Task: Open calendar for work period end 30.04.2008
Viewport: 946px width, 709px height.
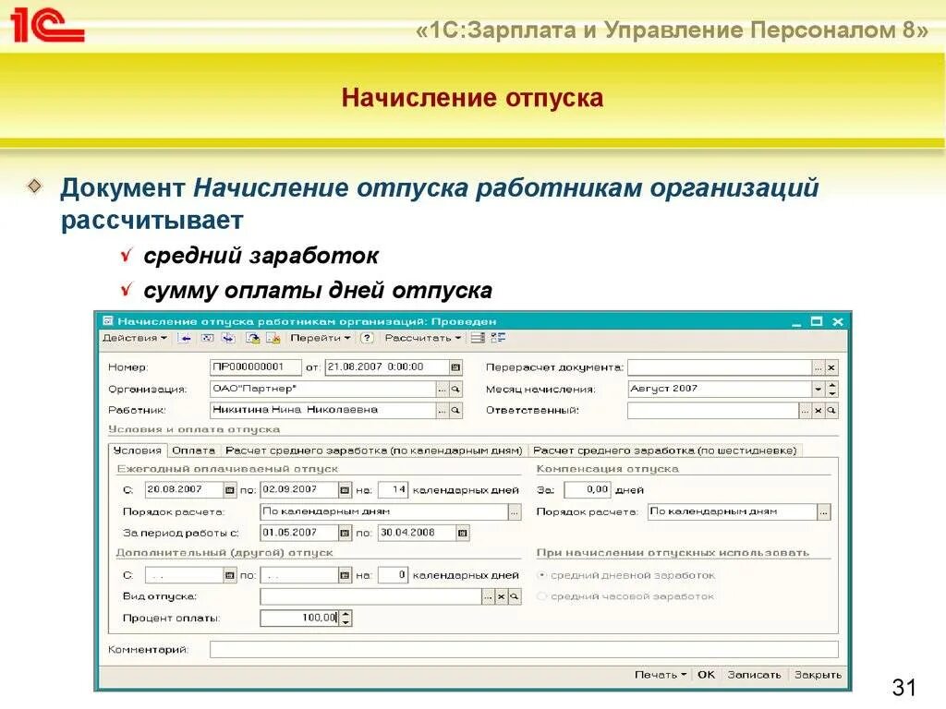Action: click(x=462, y=533)
